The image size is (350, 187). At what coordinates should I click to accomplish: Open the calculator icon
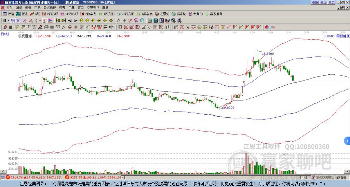[156, 21]
